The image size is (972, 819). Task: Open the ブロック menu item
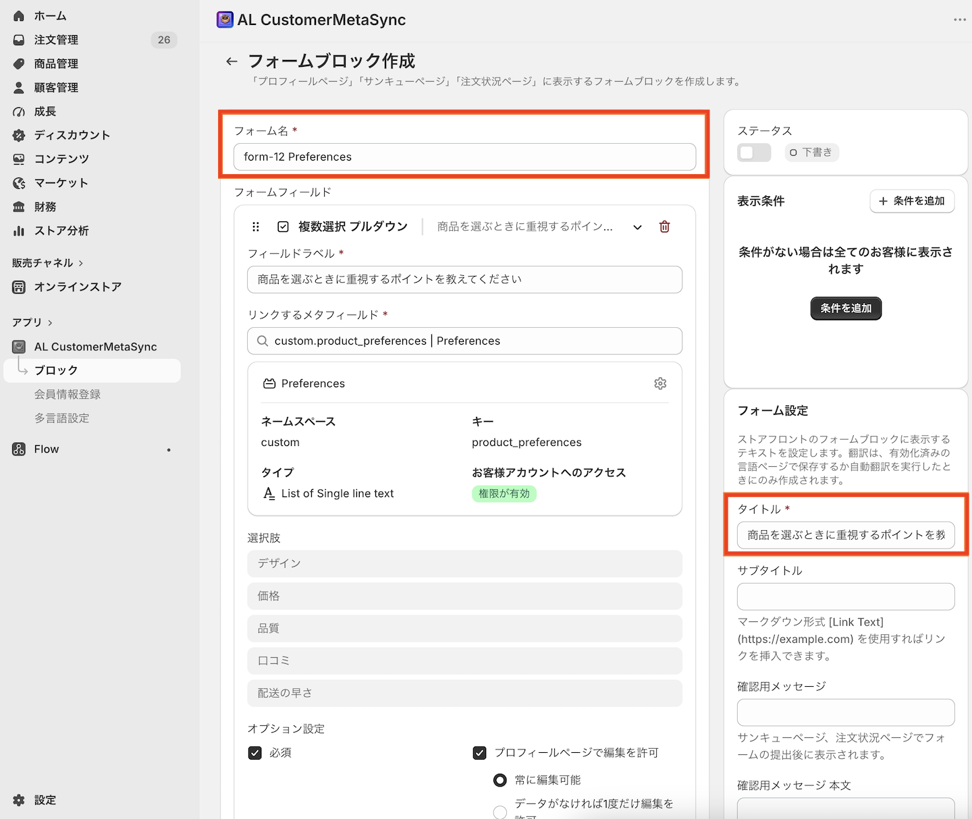[92, 370]
